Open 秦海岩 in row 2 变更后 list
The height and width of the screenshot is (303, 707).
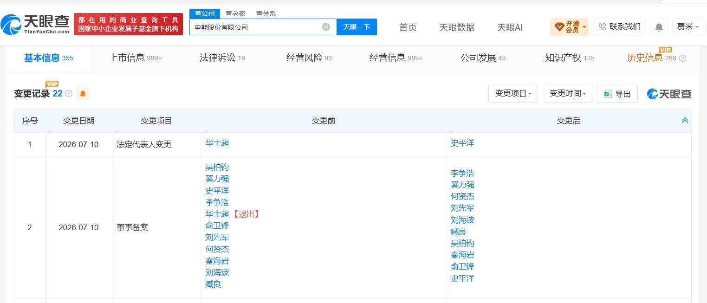click(x=462, y=255)
